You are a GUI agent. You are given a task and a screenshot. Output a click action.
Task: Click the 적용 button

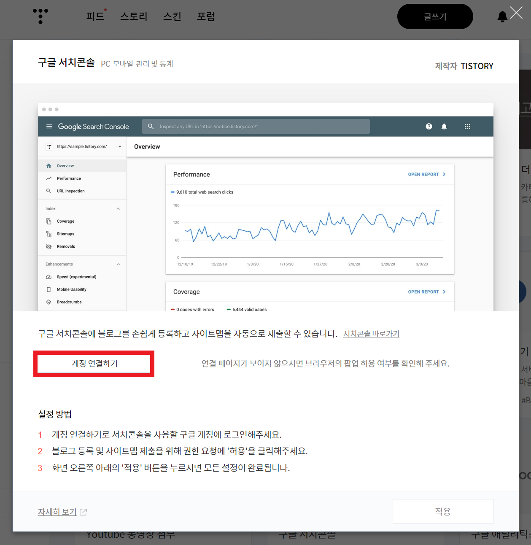point(443,511)
